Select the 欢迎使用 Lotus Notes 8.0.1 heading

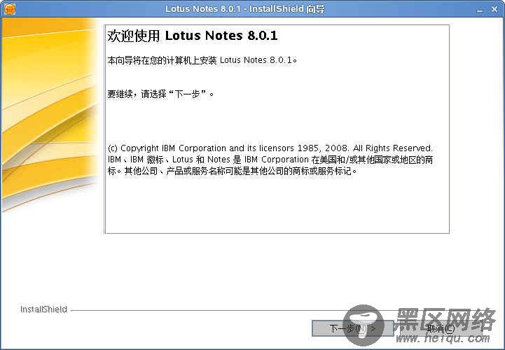pos(193,36)
